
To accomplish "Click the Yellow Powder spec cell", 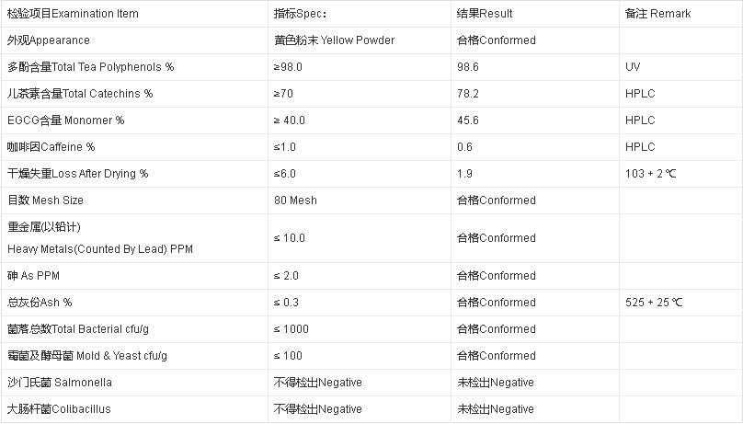I will [334, 40].
